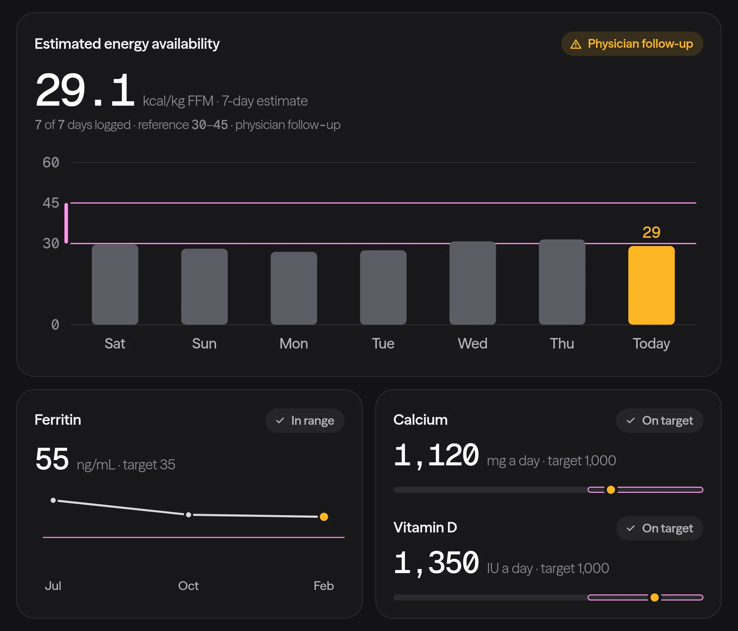Click the Wed axis label
Image resolution: width=738 pixels, height=631 pixels.
[x=473, y=344]
